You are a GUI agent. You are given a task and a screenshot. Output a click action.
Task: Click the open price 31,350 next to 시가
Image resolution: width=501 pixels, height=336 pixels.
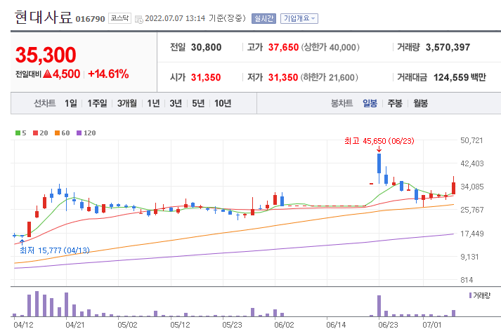206,77
